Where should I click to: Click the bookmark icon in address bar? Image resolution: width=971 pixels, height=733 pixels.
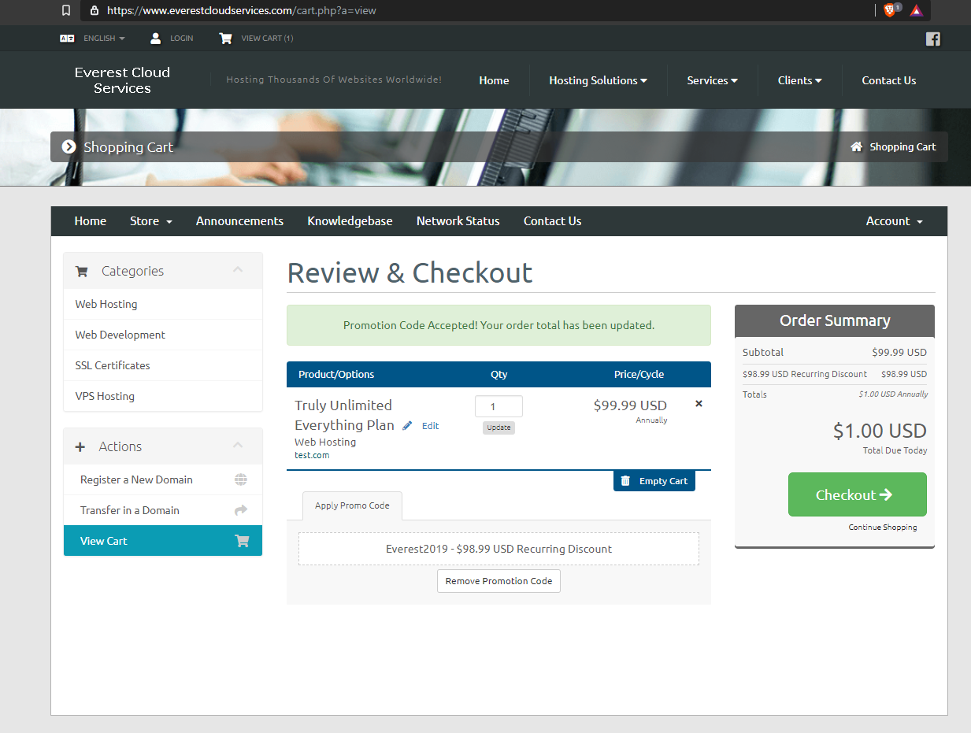pos(66,10)
